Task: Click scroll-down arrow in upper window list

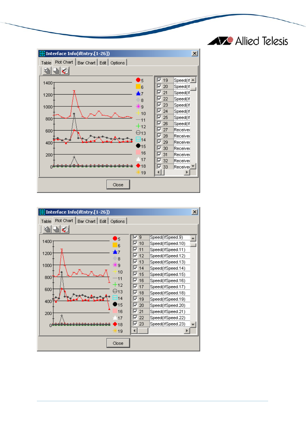Action: [193, 166]
